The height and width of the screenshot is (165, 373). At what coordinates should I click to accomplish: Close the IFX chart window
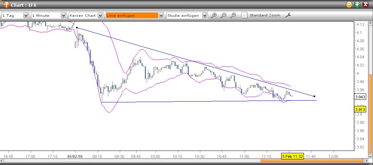click(365, 5)
